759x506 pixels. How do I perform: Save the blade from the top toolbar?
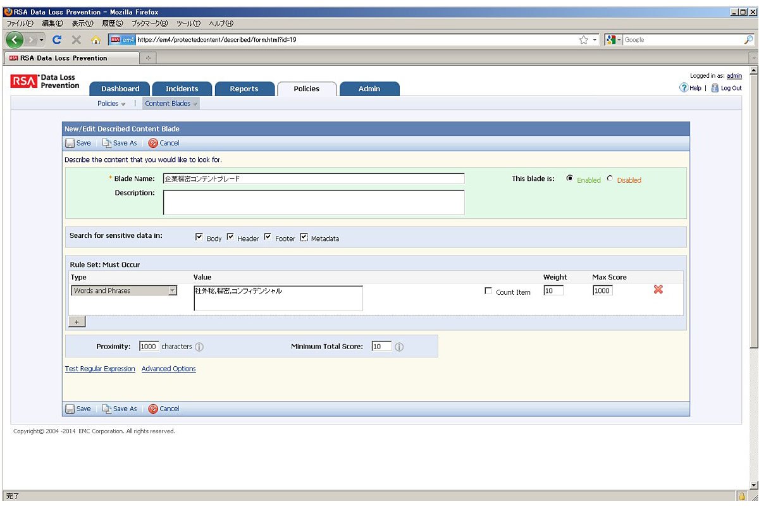click(78, 143)
